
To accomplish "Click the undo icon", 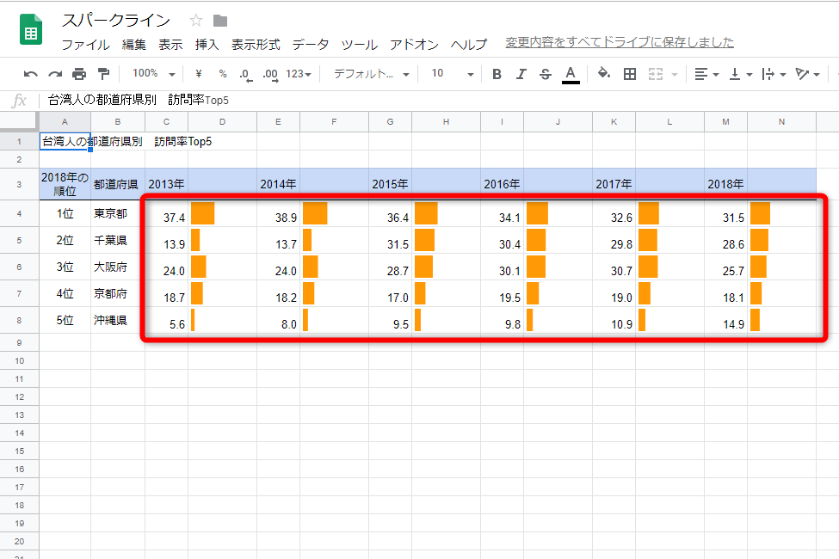I will tap(30, 74).
